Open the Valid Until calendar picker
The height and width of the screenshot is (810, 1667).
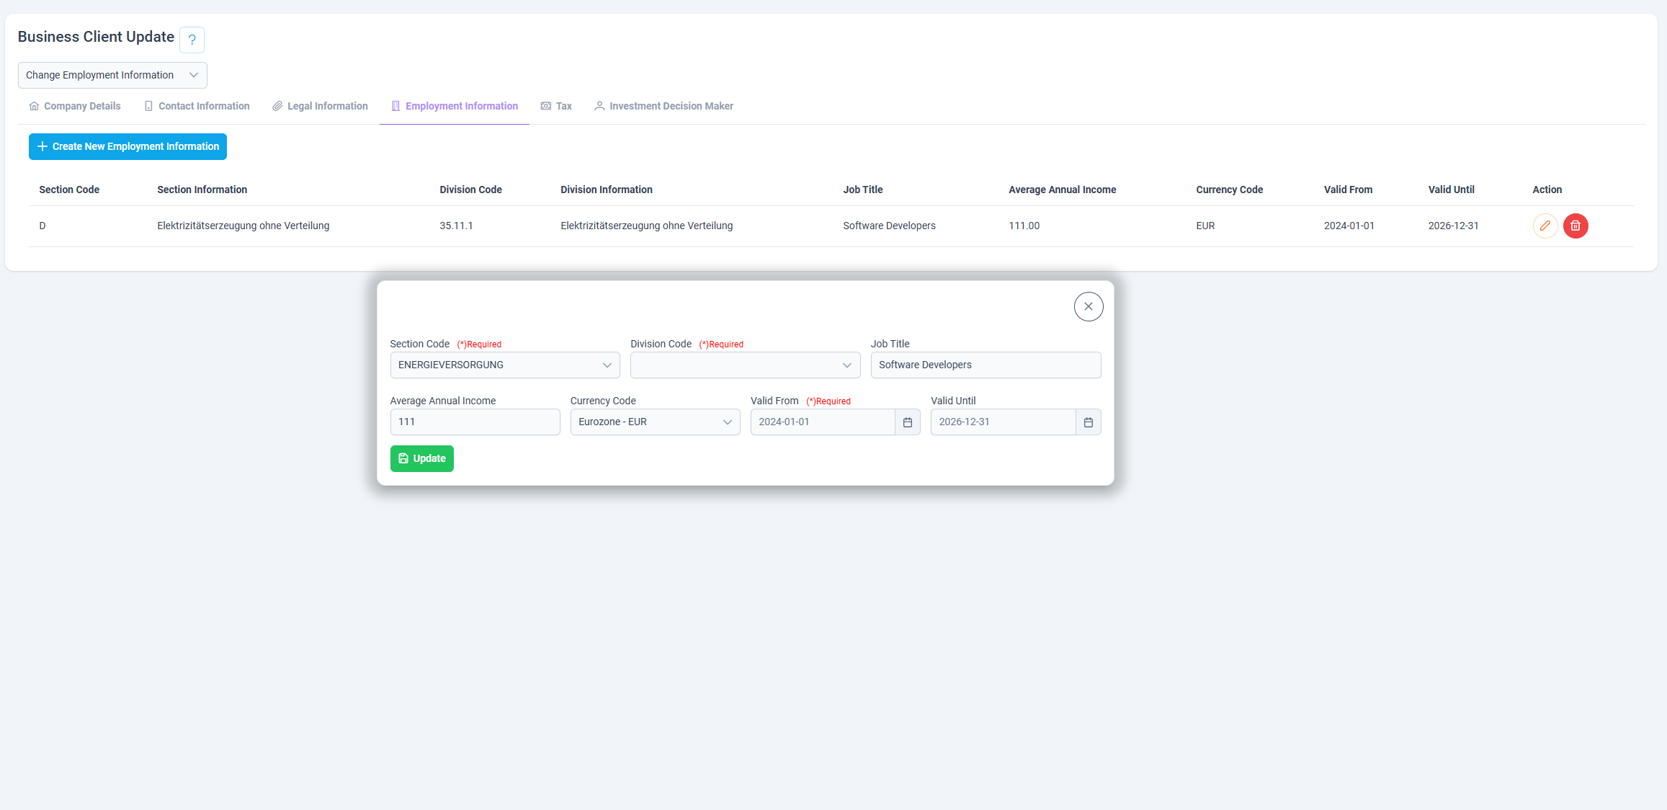coord(1089,422)
